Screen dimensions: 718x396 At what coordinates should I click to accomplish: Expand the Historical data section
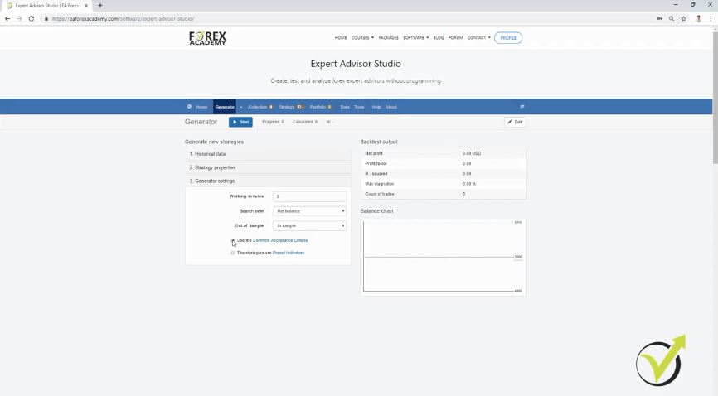pos(268,154)
